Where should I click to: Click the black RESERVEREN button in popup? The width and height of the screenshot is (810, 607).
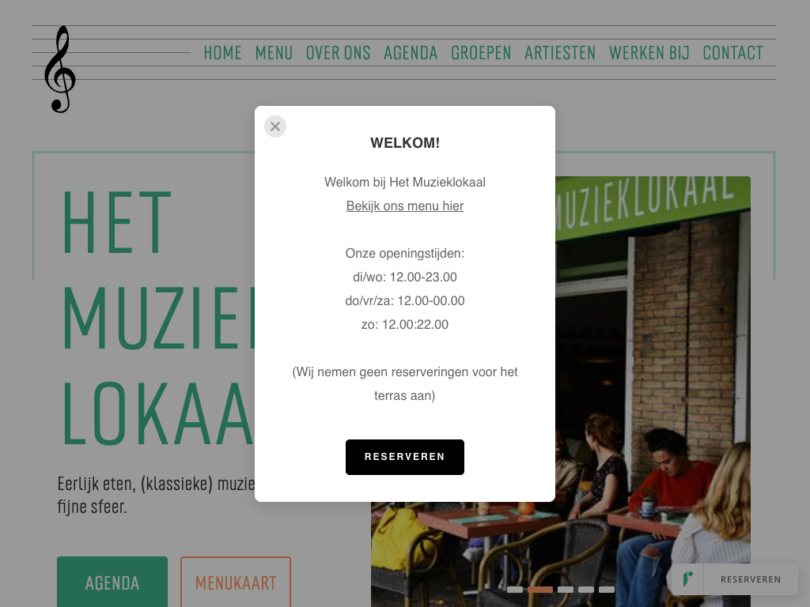pyautogui.click(x=405, y=458)
